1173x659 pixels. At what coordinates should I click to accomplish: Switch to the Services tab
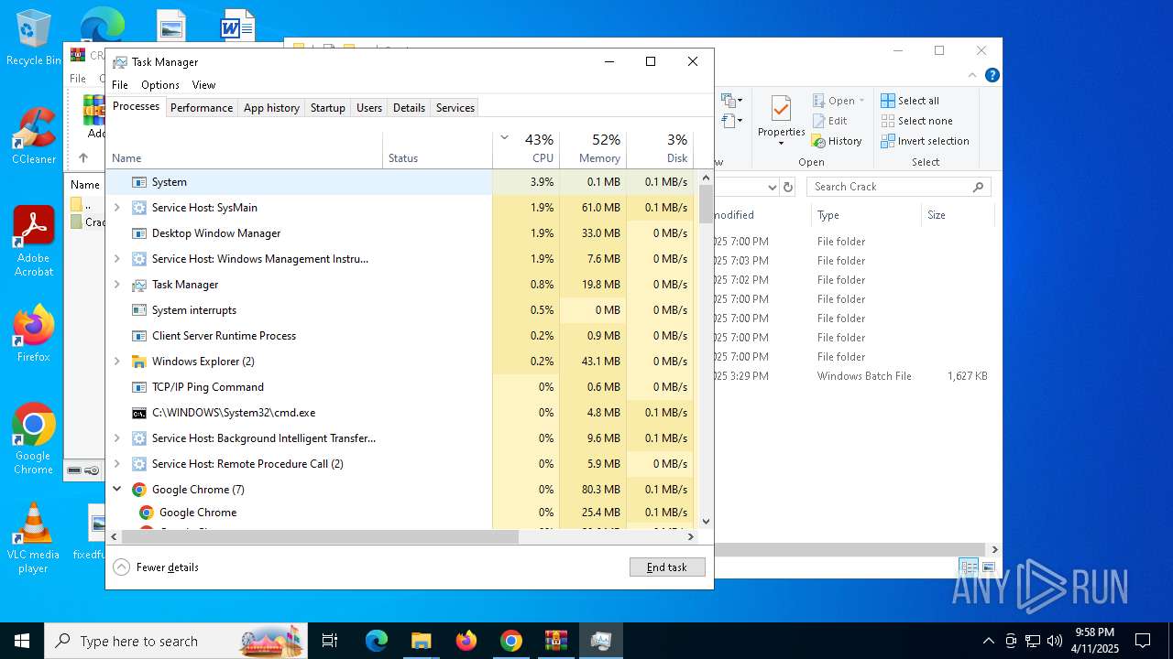tap(455, 108)
